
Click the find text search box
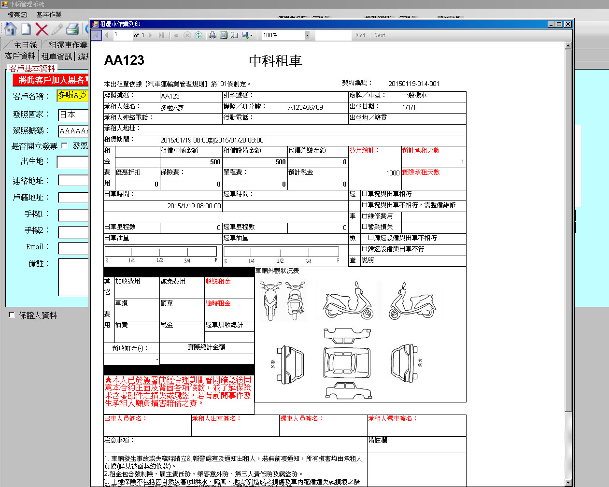point(333,35)
